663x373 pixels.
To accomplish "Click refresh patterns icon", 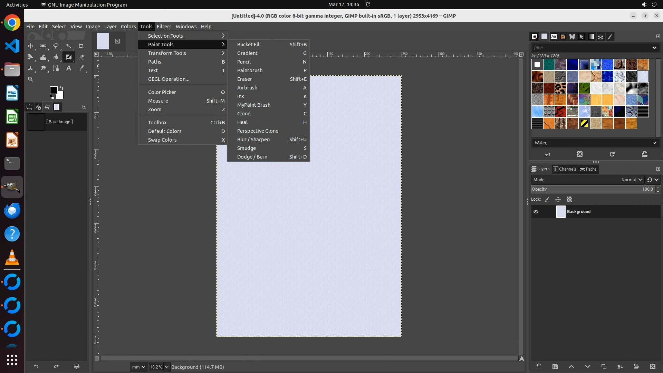I will (x=612, y=154).
